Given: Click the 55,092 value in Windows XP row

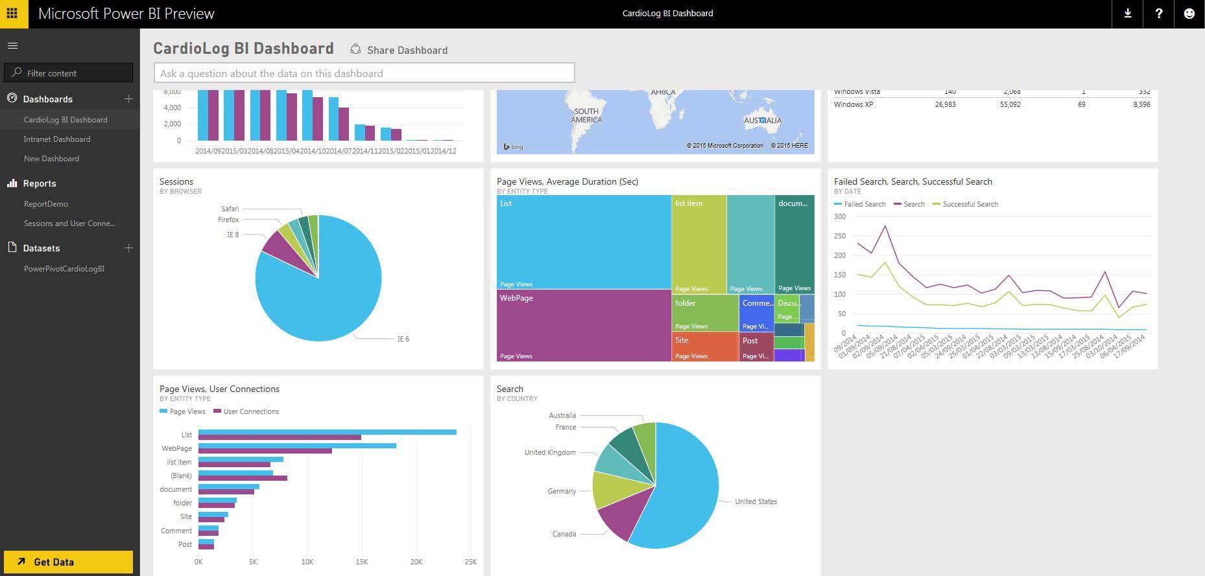Looking at the screenshot, I should tap(1010, 104).
